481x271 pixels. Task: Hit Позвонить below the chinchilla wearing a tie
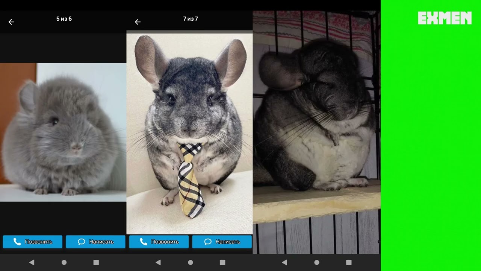click(x=159, y=242)
